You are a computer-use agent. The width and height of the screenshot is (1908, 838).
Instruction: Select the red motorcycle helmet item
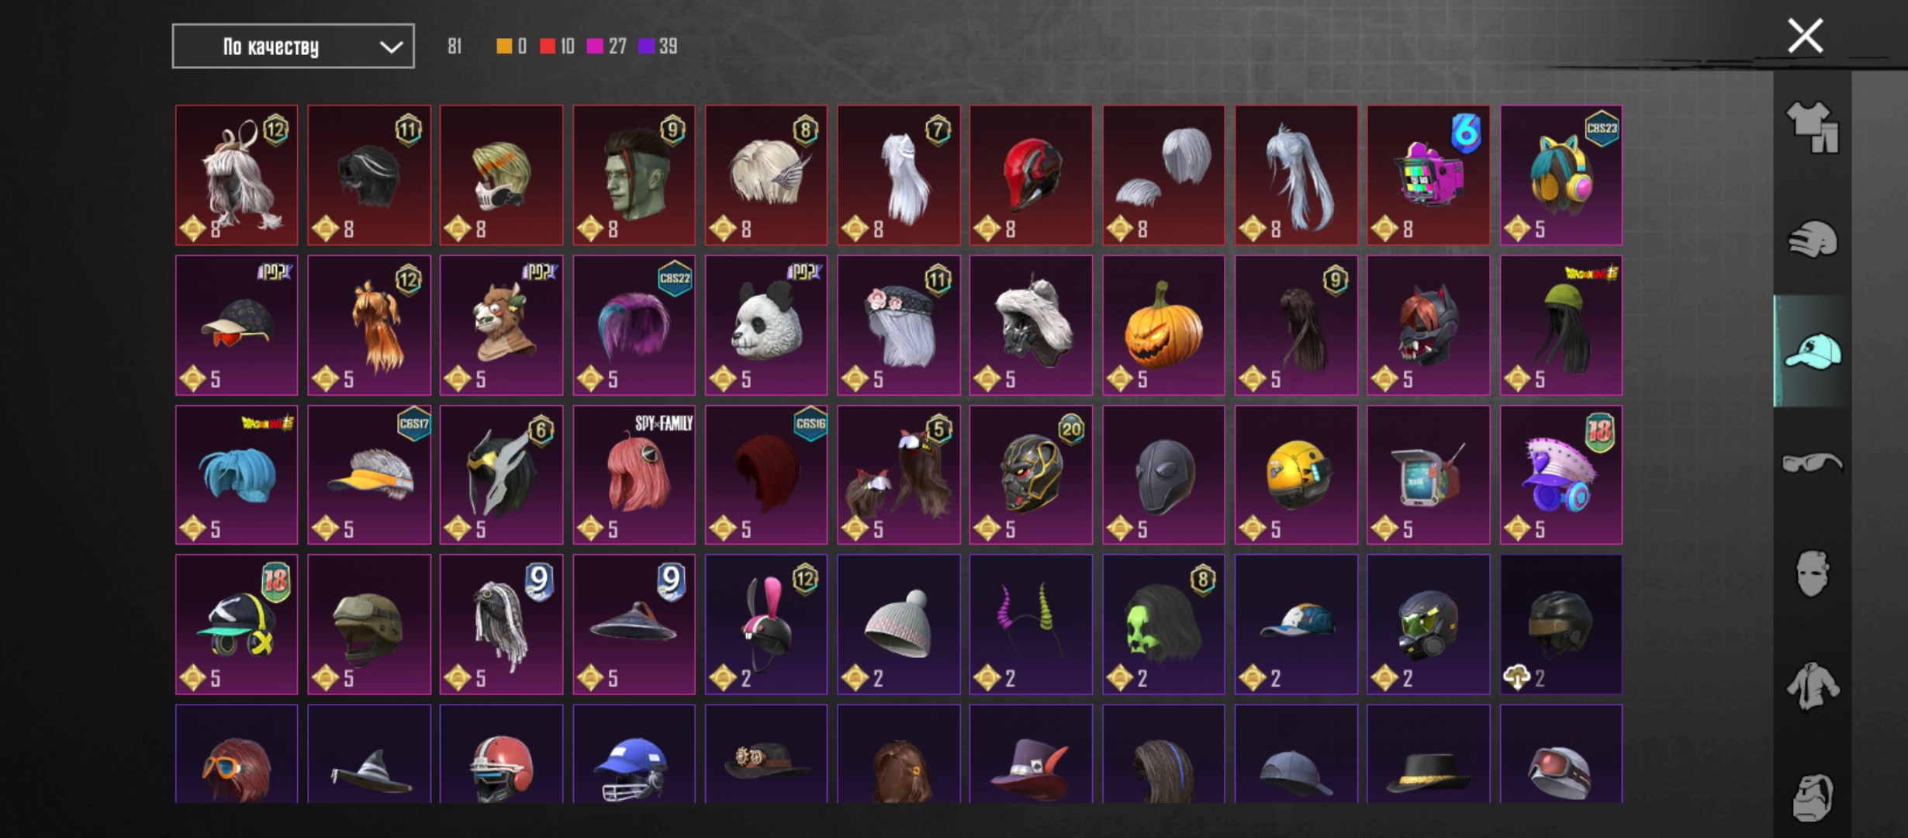(1031, 175)
